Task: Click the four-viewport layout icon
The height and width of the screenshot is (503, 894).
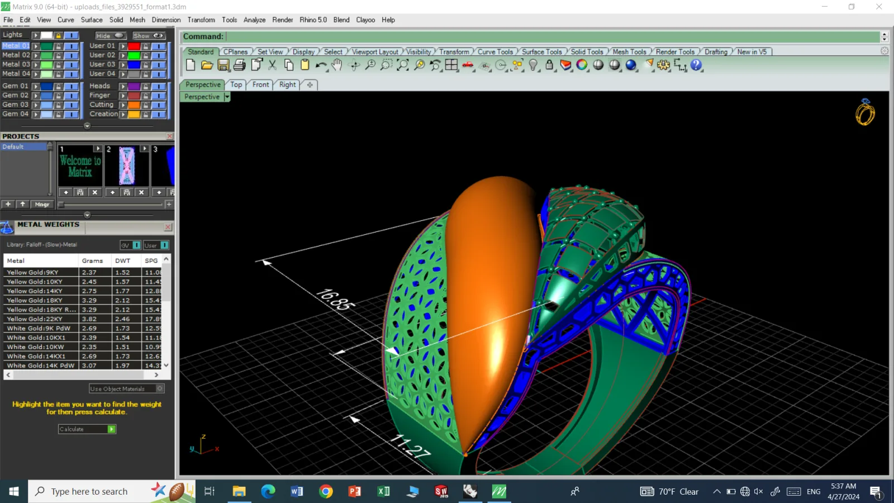Action: tap(451, 65)
